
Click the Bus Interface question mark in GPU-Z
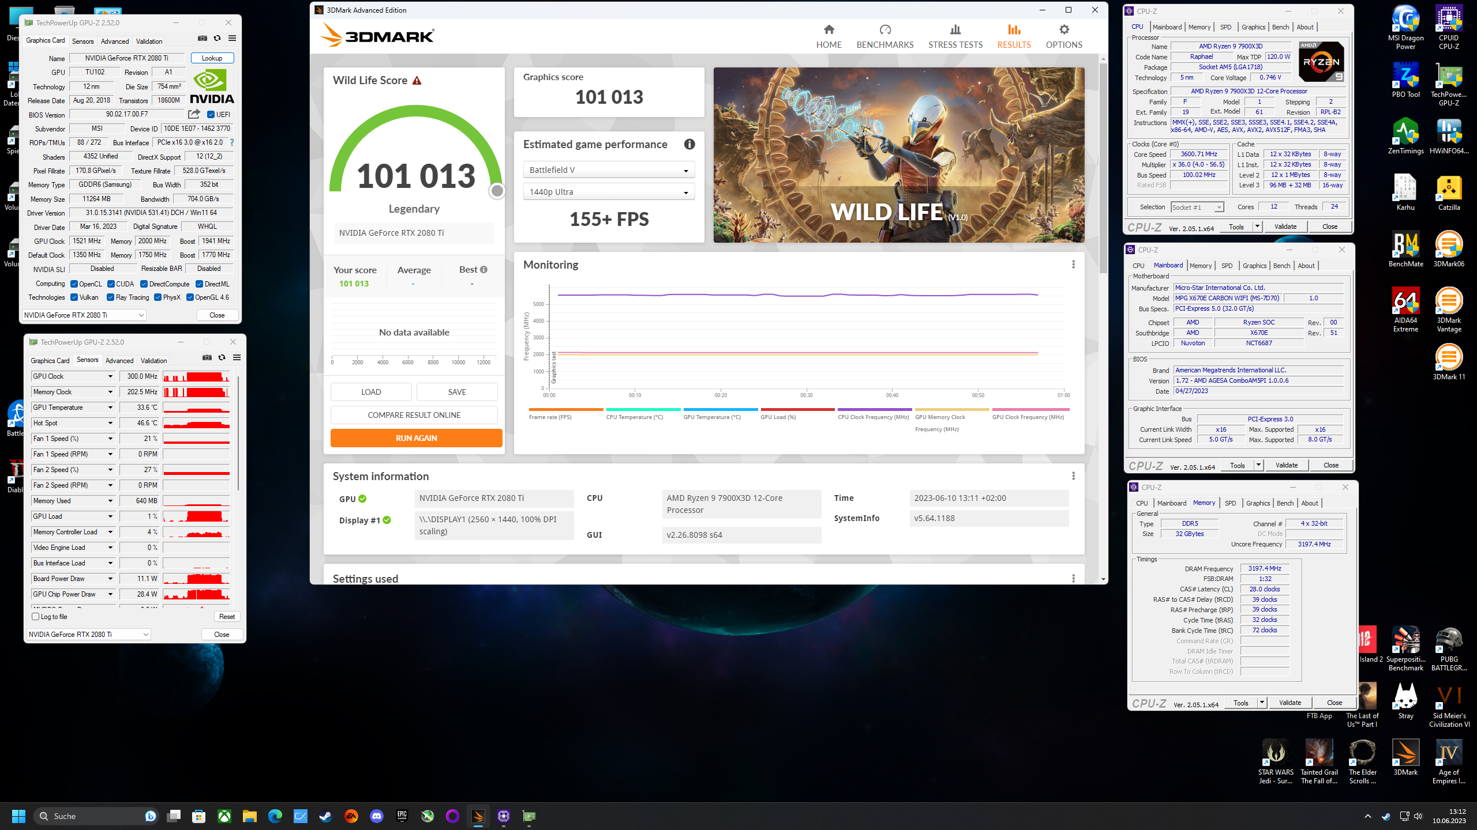point(232,142)
